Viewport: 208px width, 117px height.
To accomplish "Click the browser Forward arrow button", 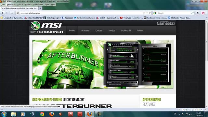I will click(7, 13).
